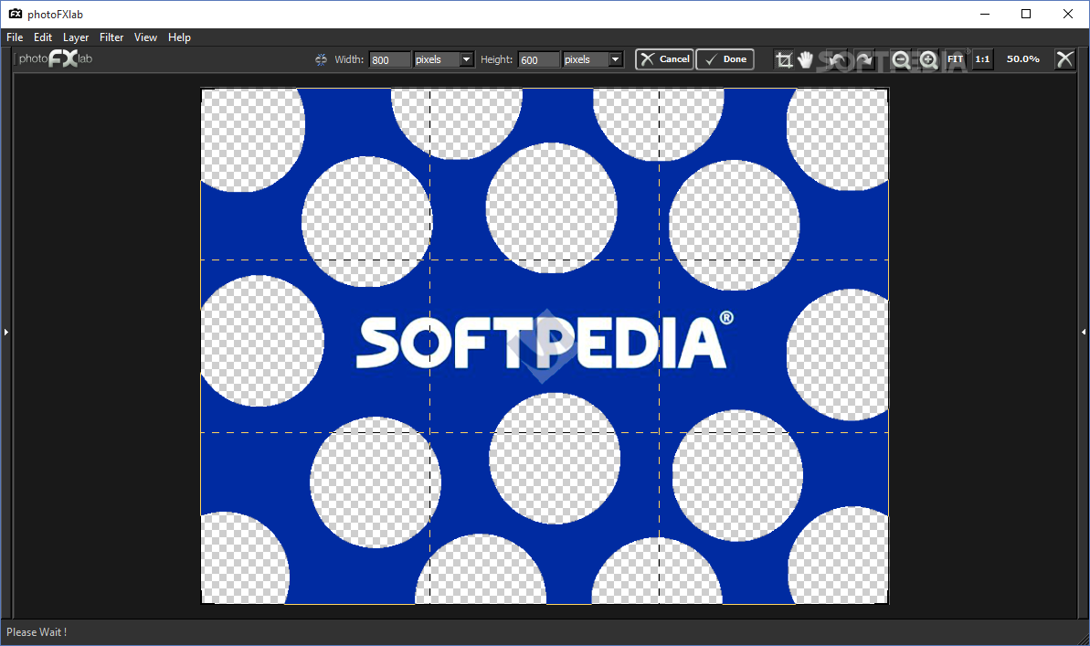This screenshot has width=1090, height=646.
Task: Open the File menu
Action: 15,37
